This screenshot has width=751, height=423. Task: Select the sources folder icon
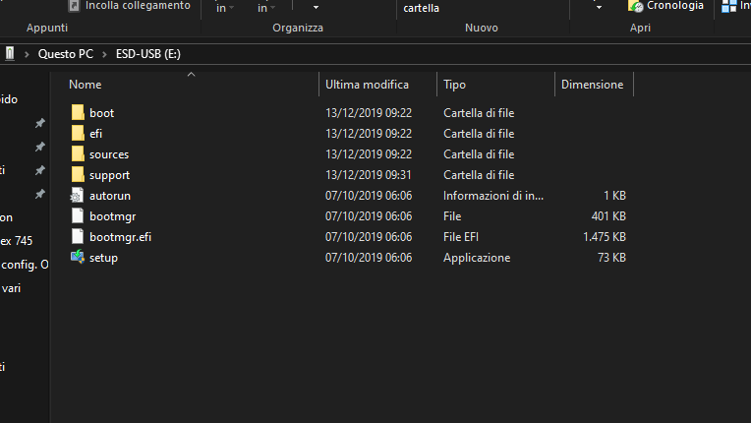click(x=78, y=153)
